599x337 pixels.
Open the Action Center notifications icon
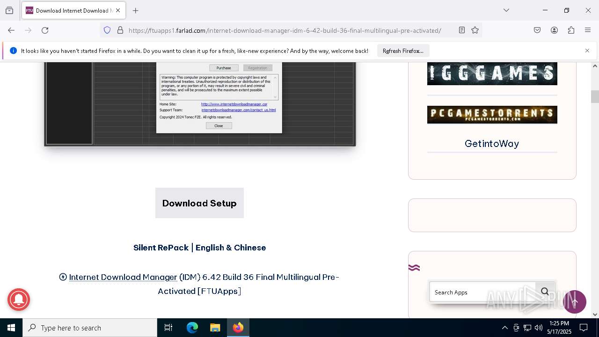pyautogui.click(x=584, y=328)
